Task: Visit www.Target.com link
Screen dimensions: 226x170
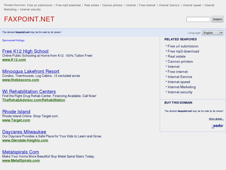Action: [x=16, y=120]
